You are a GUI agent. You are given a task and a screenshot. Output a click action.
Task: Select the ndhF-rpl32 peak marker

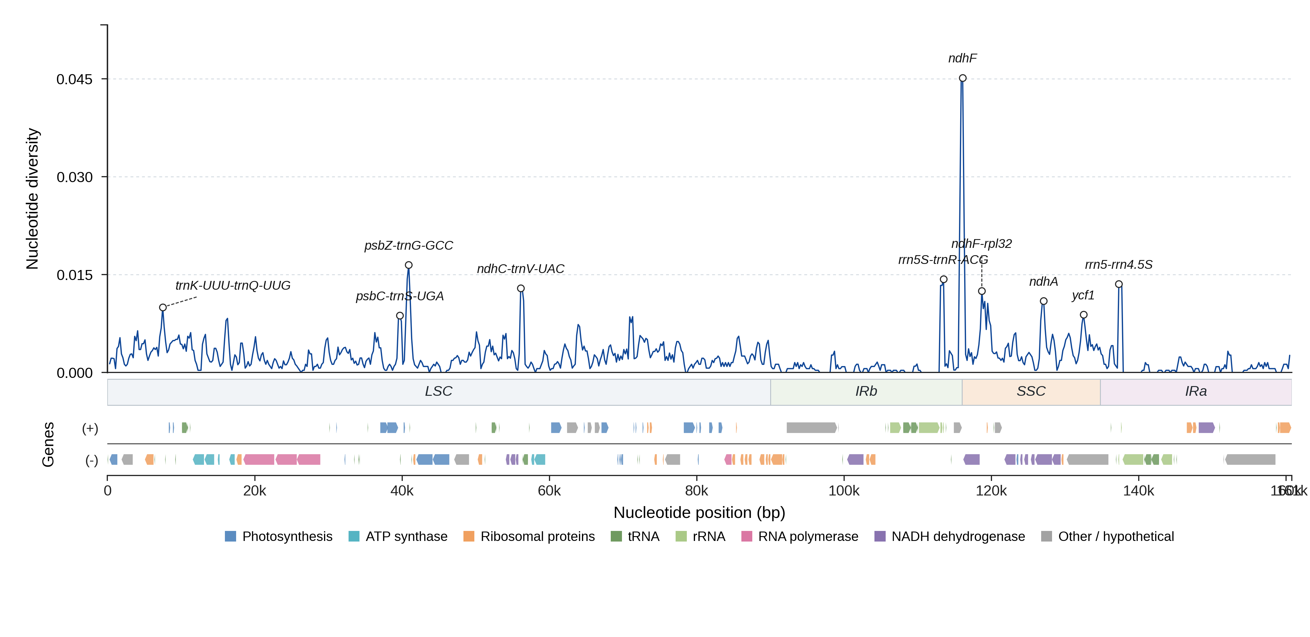point(981,291)
